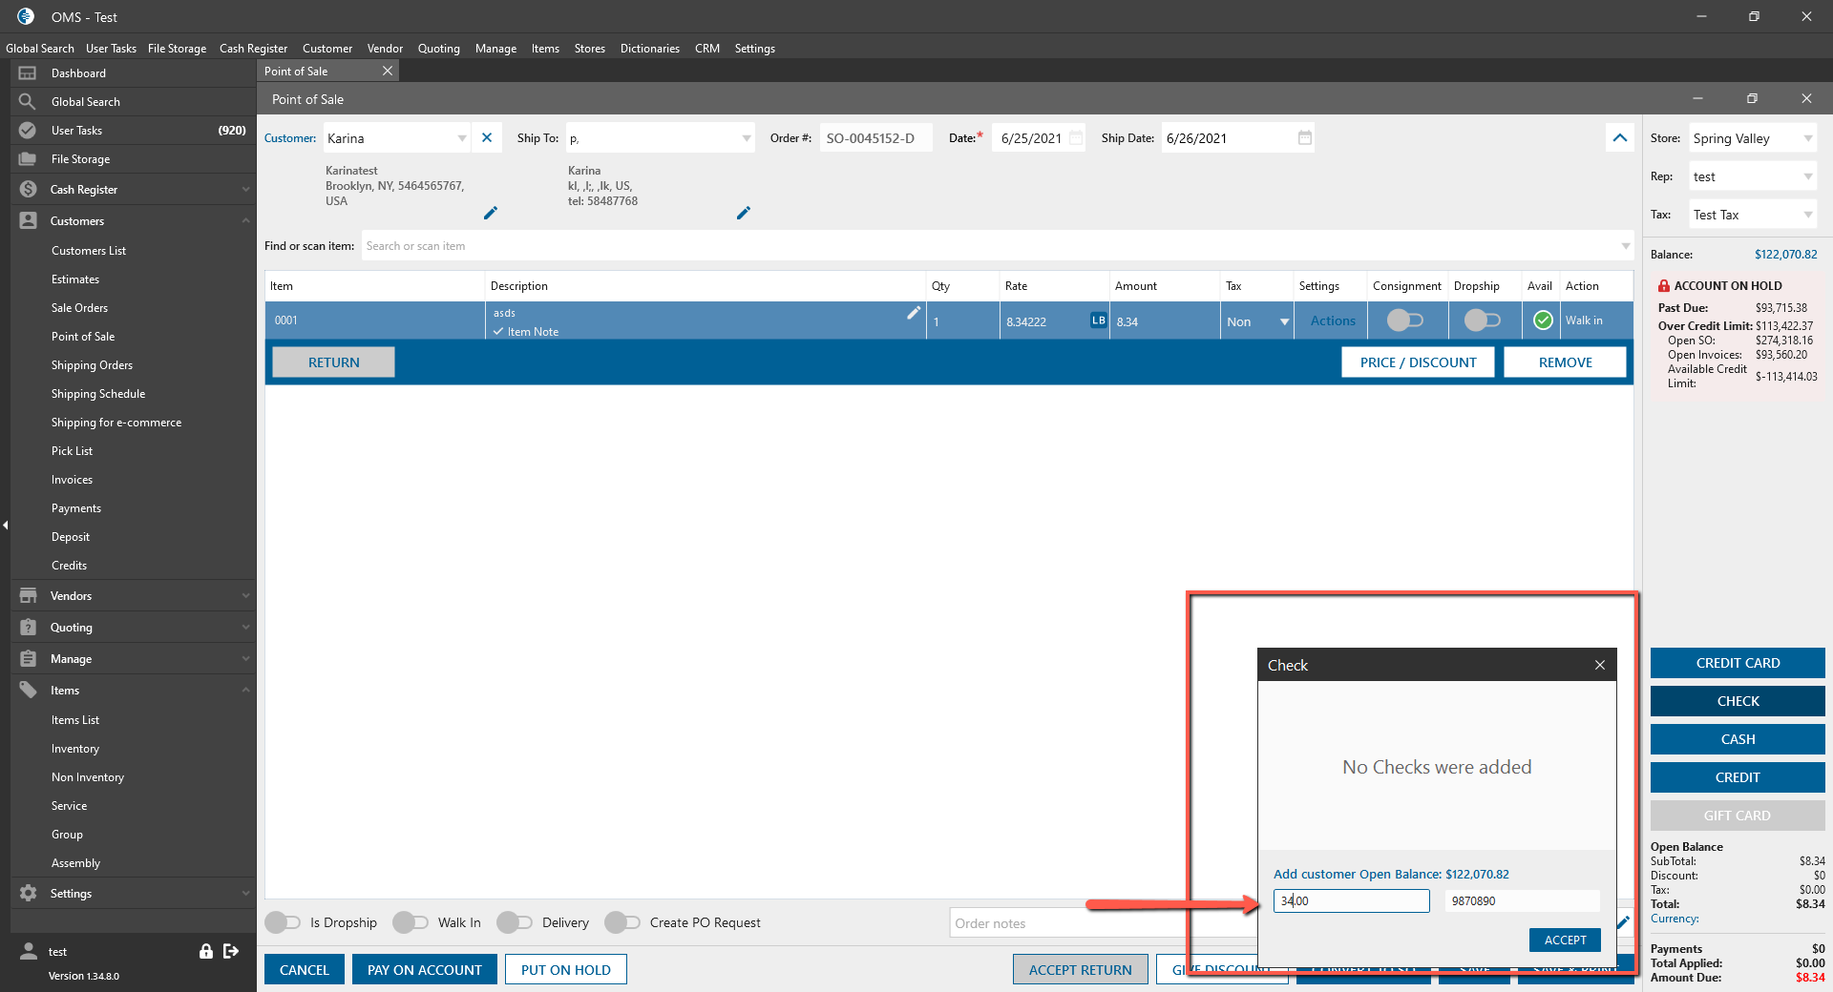1833x992 pixels.
Task: Open Dashboard from the sidebar
Action: (78, 73)
